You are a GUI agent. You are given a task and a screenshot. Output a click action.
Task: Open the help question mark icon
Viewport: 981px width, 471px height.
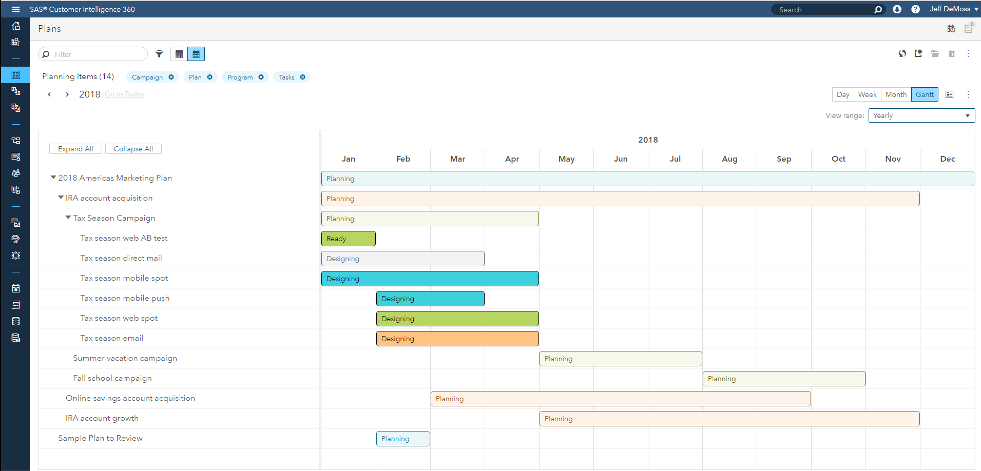pyautogui.click(x=915, y=9)
